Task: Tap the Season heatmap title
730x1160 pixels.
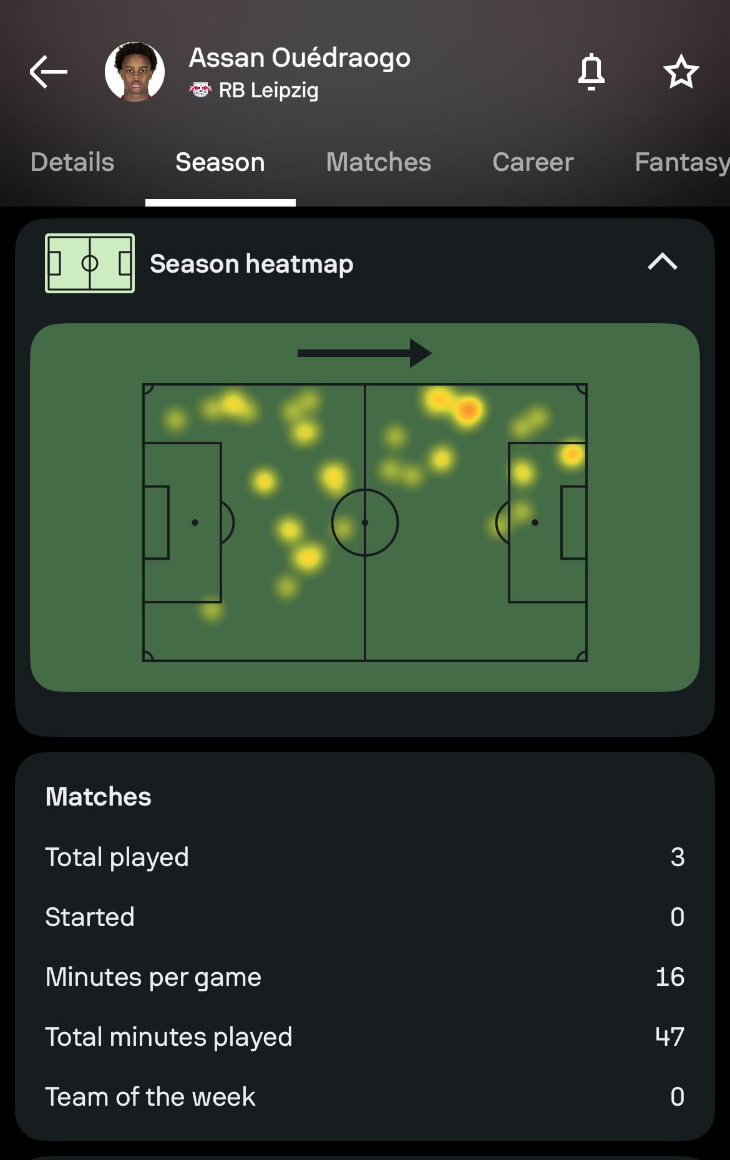Action: (x=251, y=264)
